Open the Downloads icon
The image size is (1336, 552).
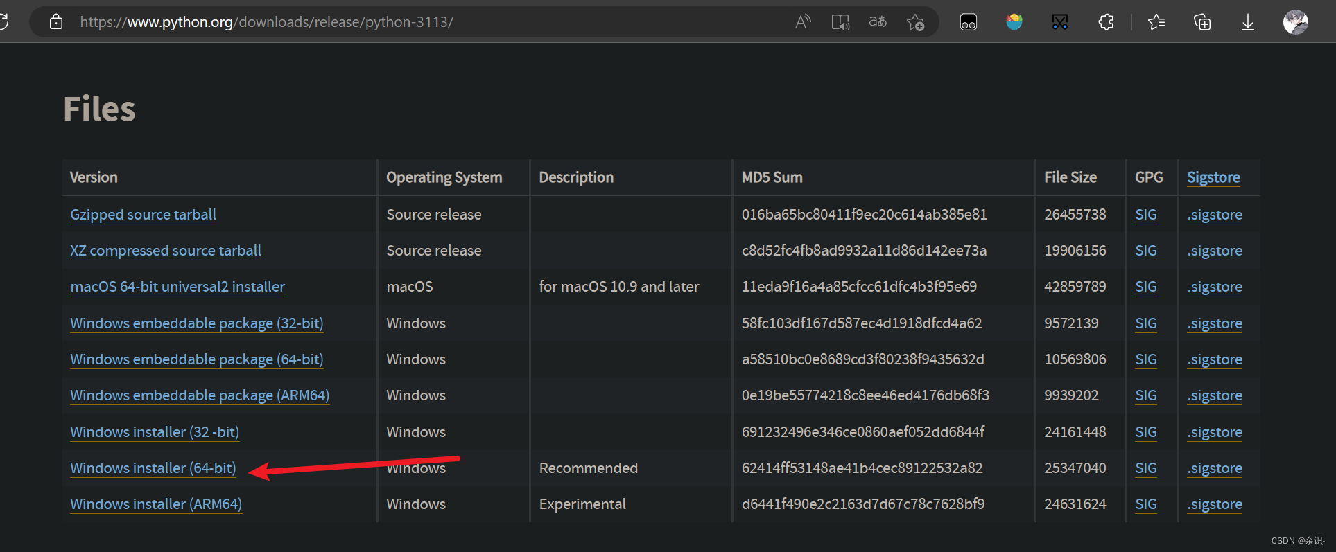pyautogui.click(x=1248, y=22)
